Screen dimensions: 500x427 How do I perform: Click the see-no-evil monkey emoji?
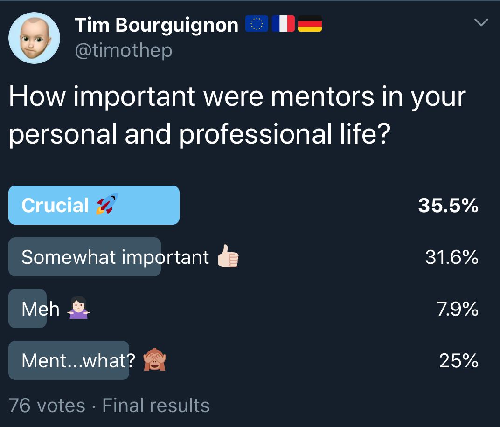[x=154, y=359]
